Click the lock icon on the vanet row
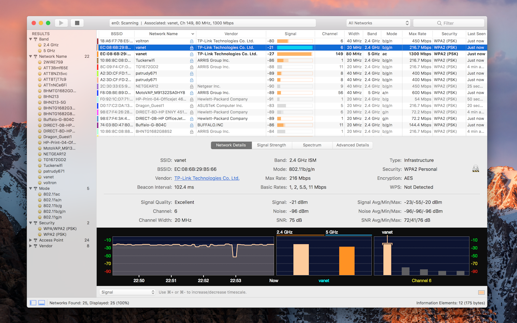 [x=192, y=47]
